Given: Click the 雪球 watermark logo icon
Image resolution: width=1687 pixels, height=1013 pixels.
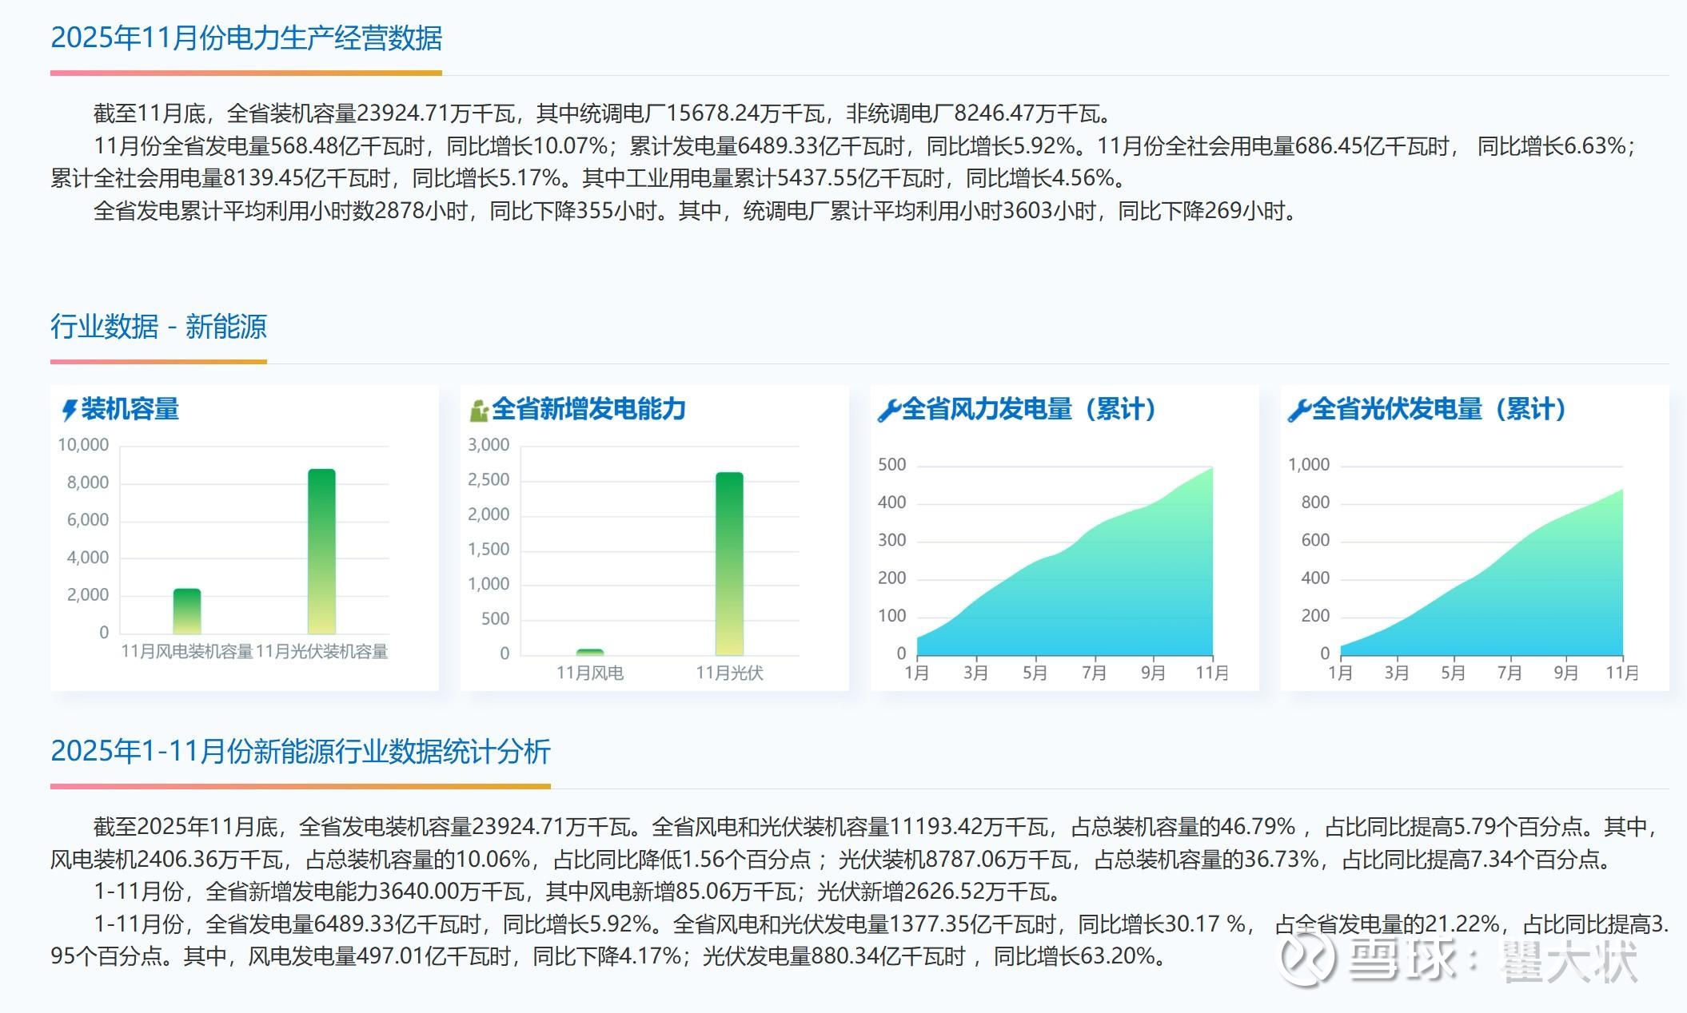Looking at the screenshot, I should tap(1306, 957).
